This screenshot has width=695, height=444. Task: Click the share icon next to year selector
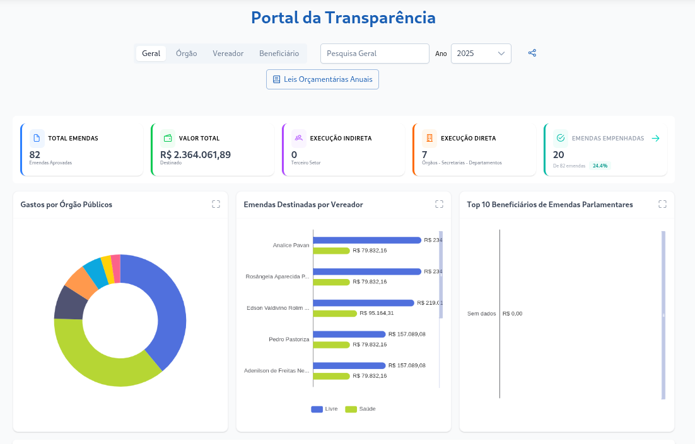click(x=532, y=53)
